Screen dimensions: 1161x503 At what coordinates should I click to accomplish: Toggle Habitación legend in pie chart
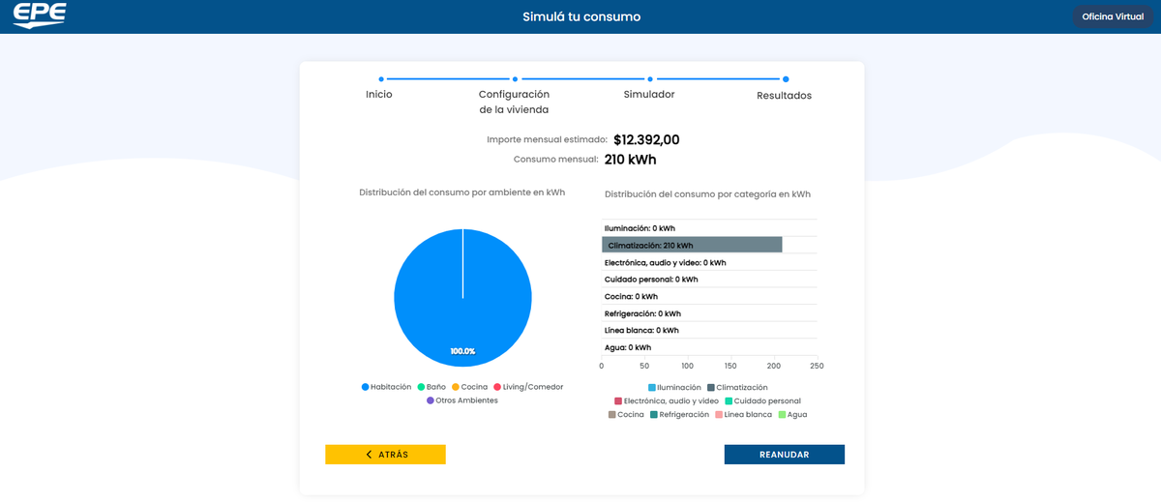coord(387,387)
